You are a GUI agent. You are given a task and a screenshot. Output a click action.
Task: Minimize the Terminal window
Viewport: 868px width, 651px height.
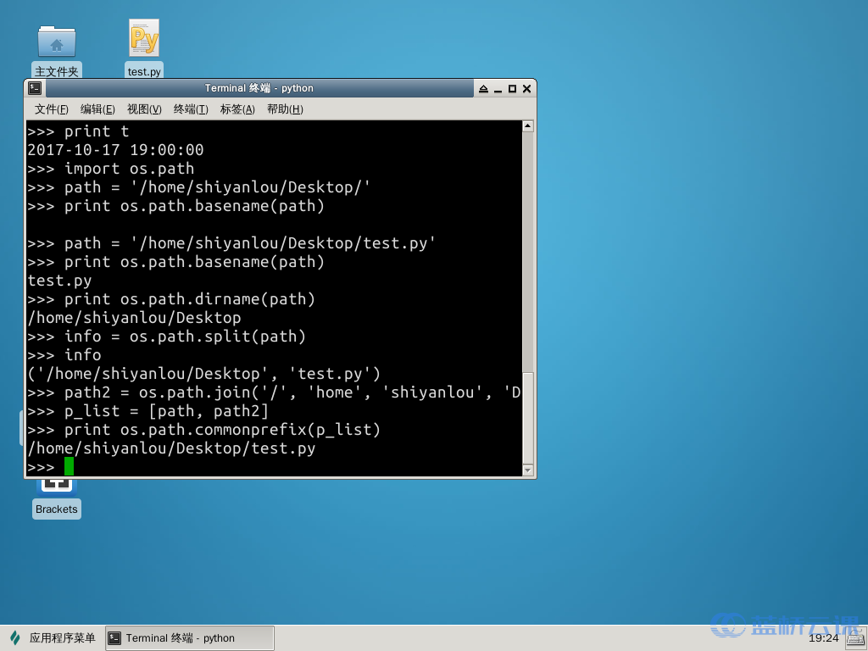point(498,88)
